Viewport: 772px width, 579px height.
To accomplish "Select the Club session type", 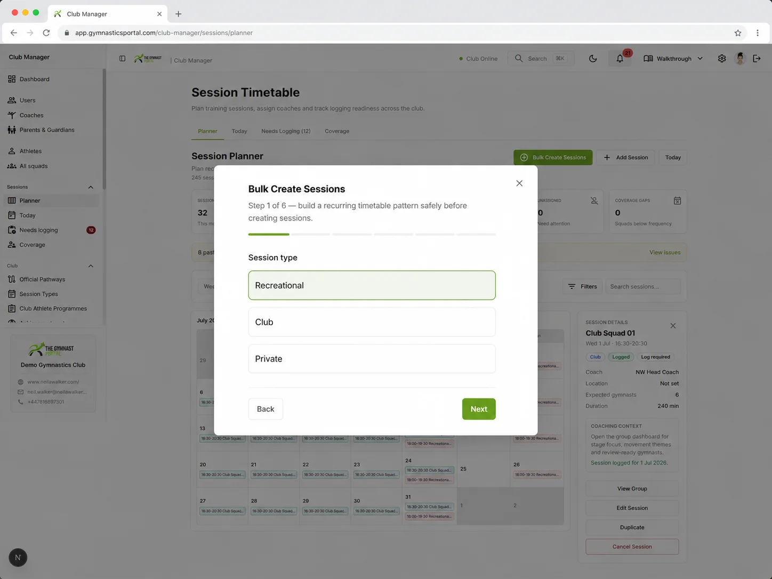I will [x=372, y=322].
